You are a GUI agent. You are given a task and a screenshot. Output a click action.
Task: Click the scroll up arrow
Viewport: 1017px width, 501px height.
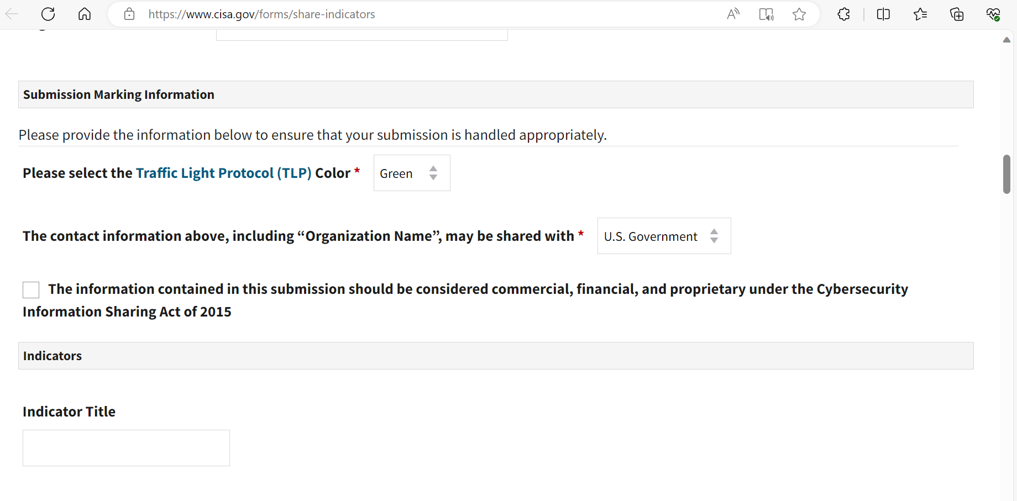1006,40
